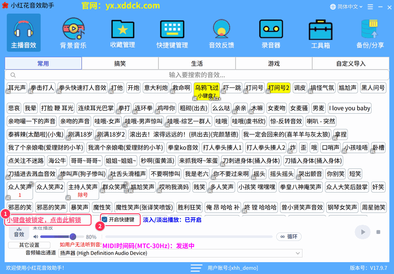Click the hamburger menu icon in title bar
The width and height of the screenshot is (394, 274).
370,7
